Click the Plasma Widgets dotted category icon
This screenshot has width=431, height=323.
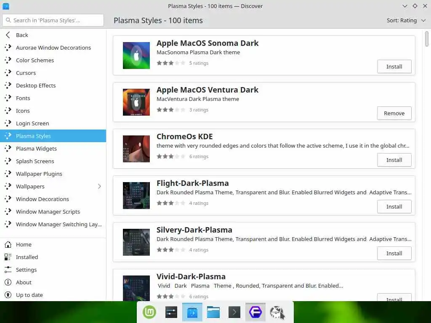8,148
